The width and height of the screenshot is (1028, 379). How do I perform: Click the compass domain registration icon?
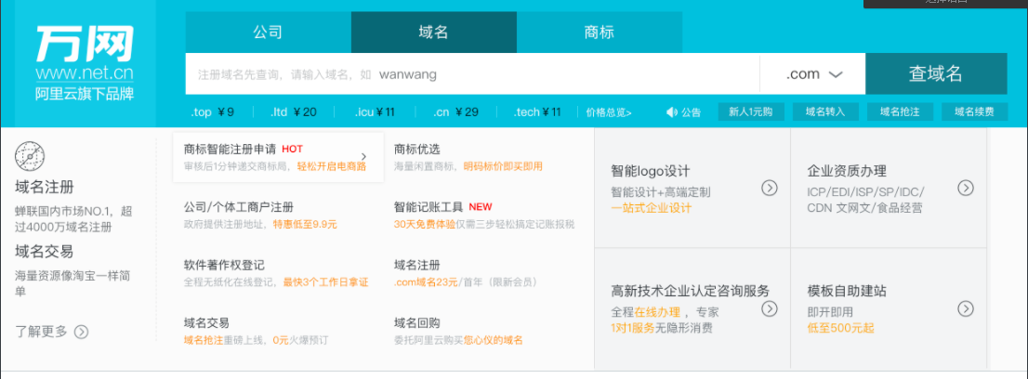(30, 157)
